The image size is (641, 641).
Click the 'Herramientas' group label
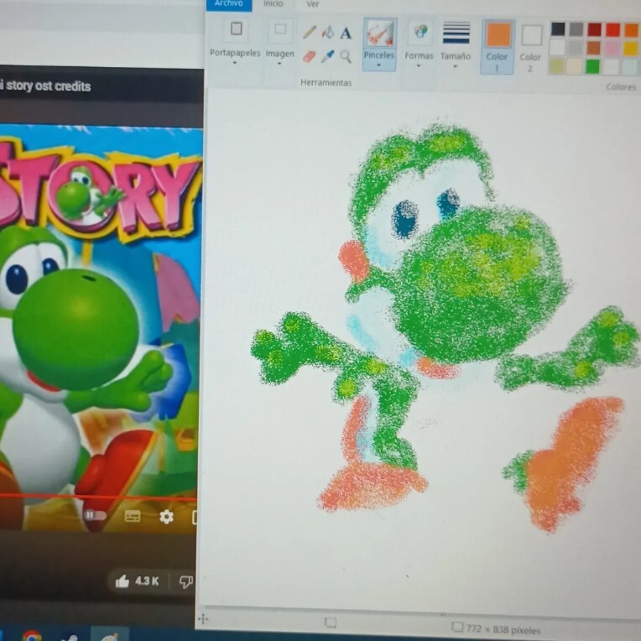[x=326, y=82]
